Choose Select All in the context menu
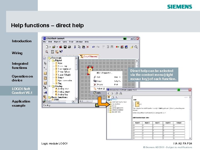This screenshot has height=150, width=200. tap(99, 89)
